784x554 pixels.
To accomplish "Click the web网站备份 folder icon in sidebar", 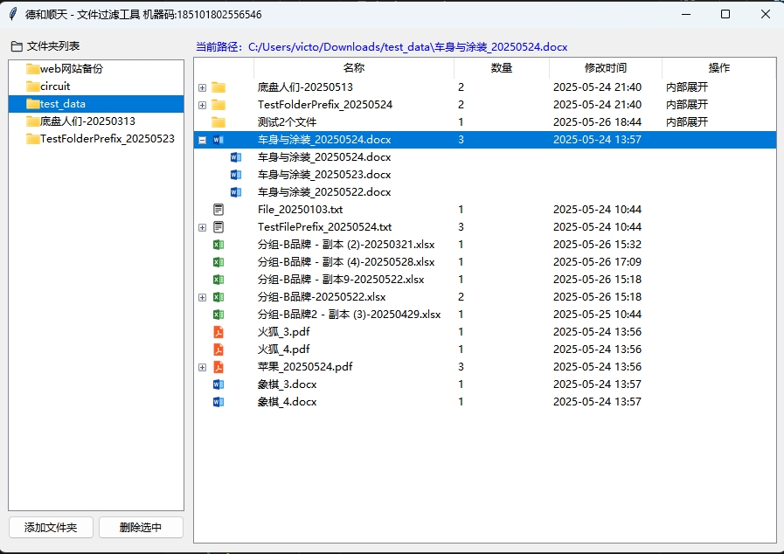I will [33, 69].
